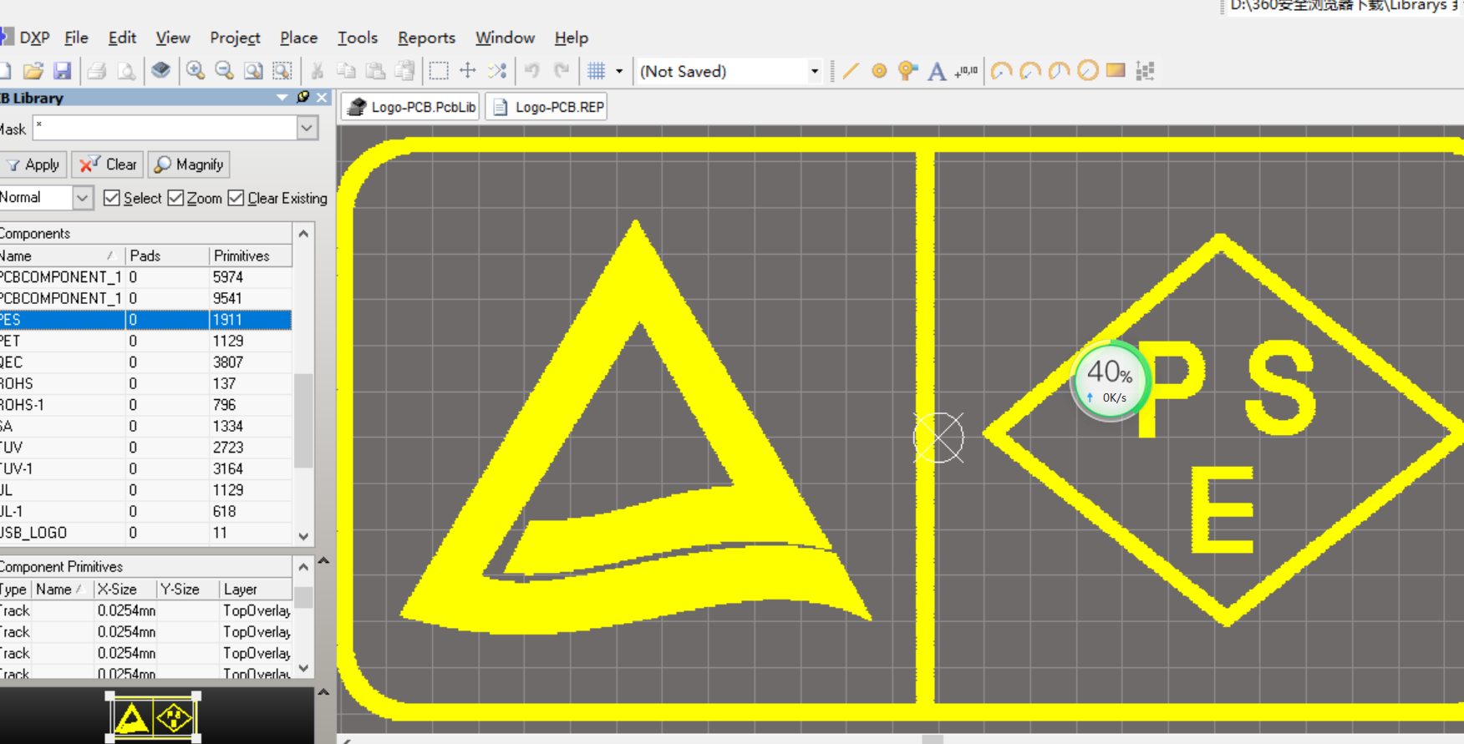Click the Print Preview icon
This screenshot has width=1464, height=744.
tap(126, 71)
